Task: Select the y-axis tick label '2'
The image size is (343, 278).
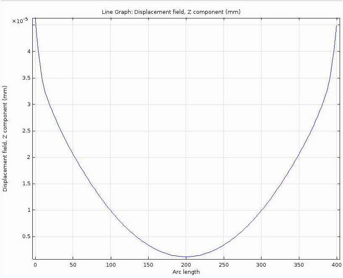Action: 29,157
